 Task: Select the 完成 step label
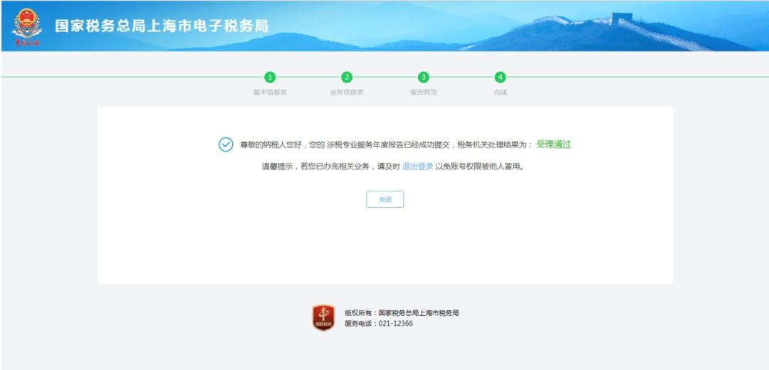pos(501,92)
